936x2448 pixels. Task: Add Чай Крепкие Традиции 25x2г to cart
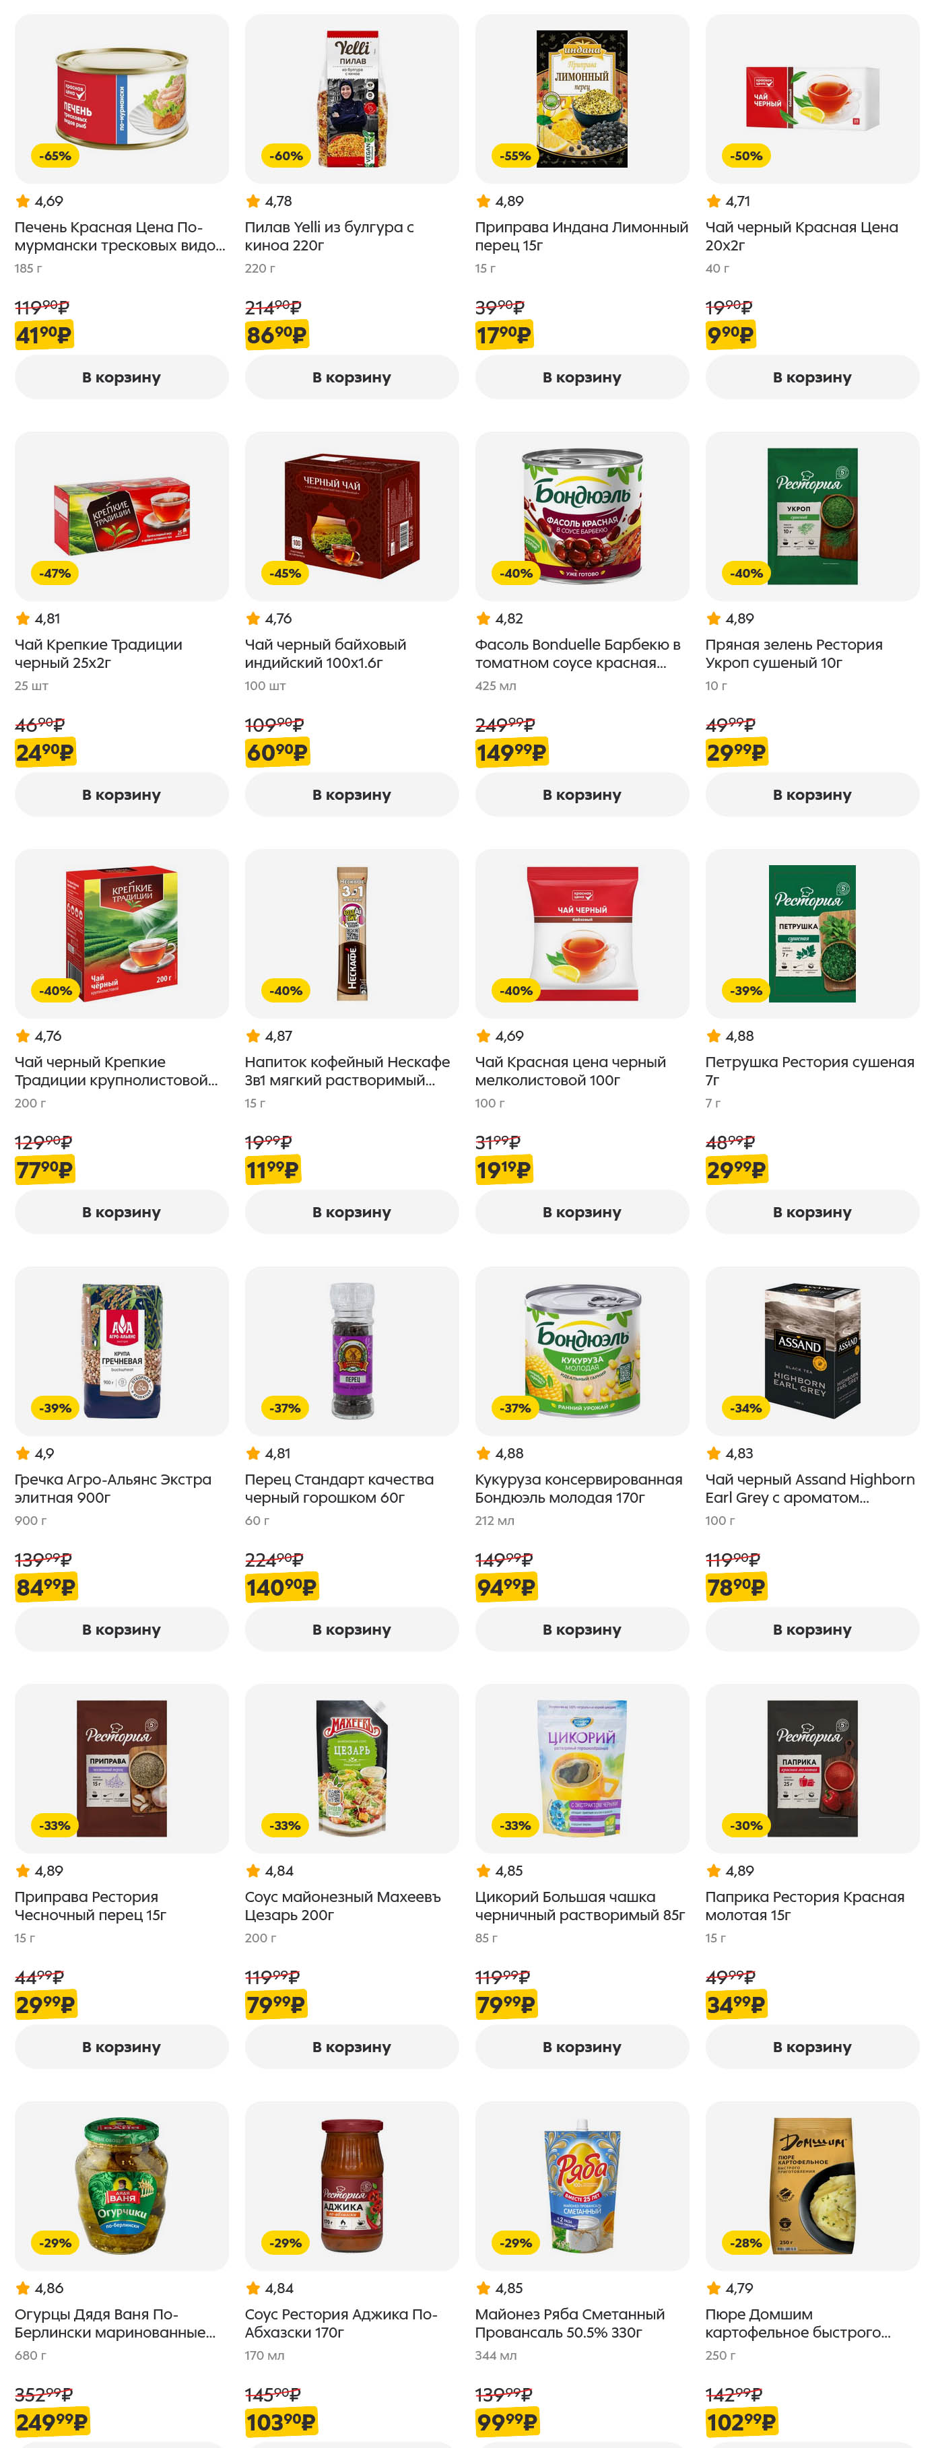pyautogui.click(x=122, y=794)
